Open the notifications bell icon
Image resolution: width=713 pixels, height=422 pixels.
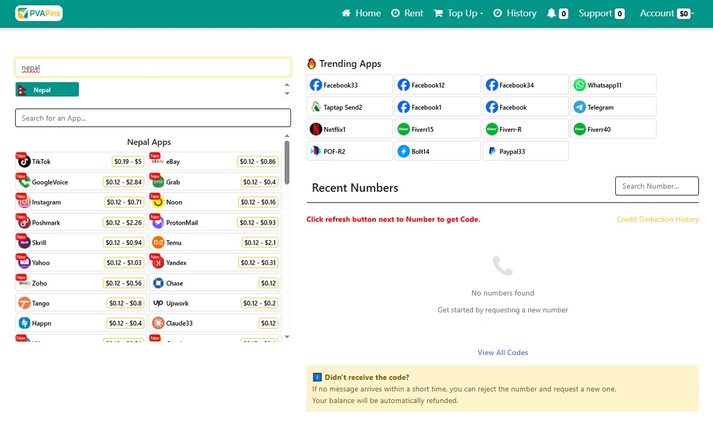pos(551,13)
